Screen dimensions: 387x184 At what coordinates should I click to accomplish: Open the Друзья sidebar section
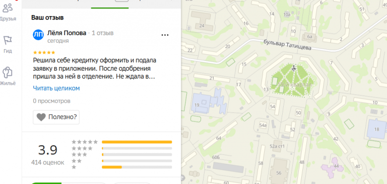click(x=8, y=12)
